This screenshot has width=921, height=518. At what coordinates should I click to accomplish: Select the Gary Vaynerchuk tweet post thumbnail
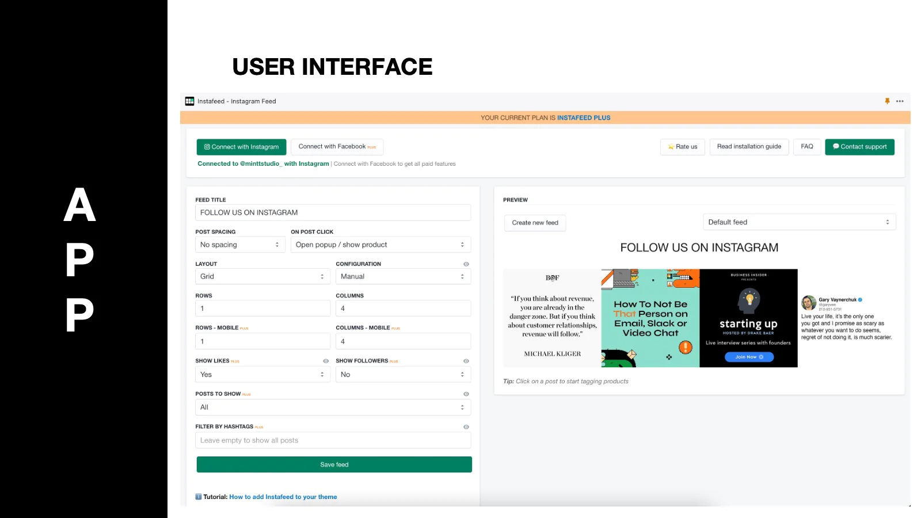click(847, 318)
